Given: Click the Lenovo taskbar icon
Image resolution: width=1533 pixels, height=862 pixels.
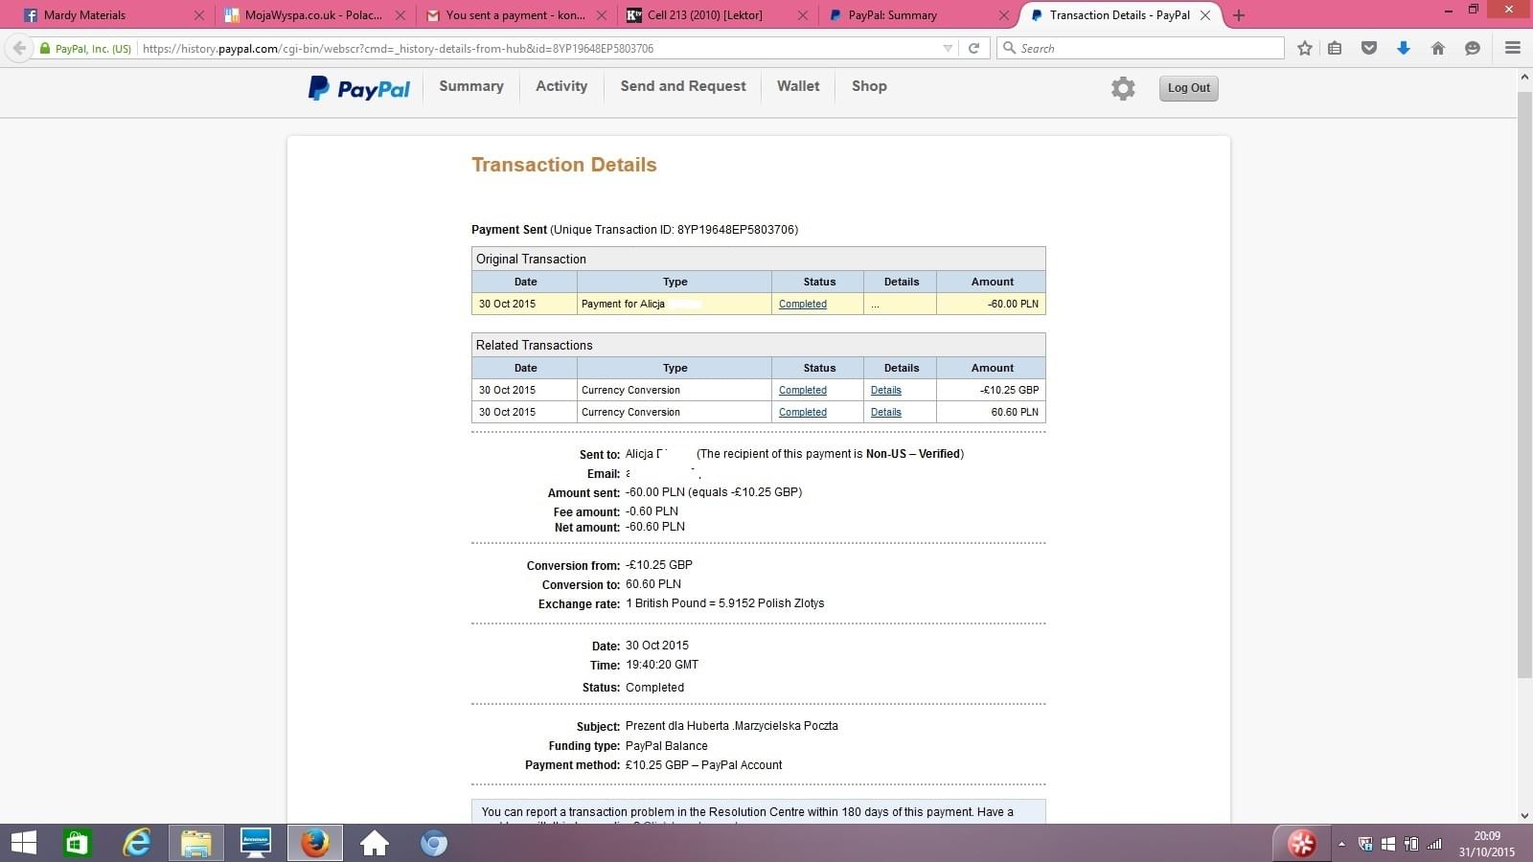Looking at the screenshot, I should 255,843.
